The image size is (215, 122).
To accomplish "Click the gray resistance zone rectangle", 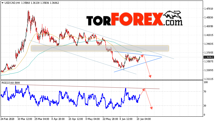I will click(x=100, y=48).
